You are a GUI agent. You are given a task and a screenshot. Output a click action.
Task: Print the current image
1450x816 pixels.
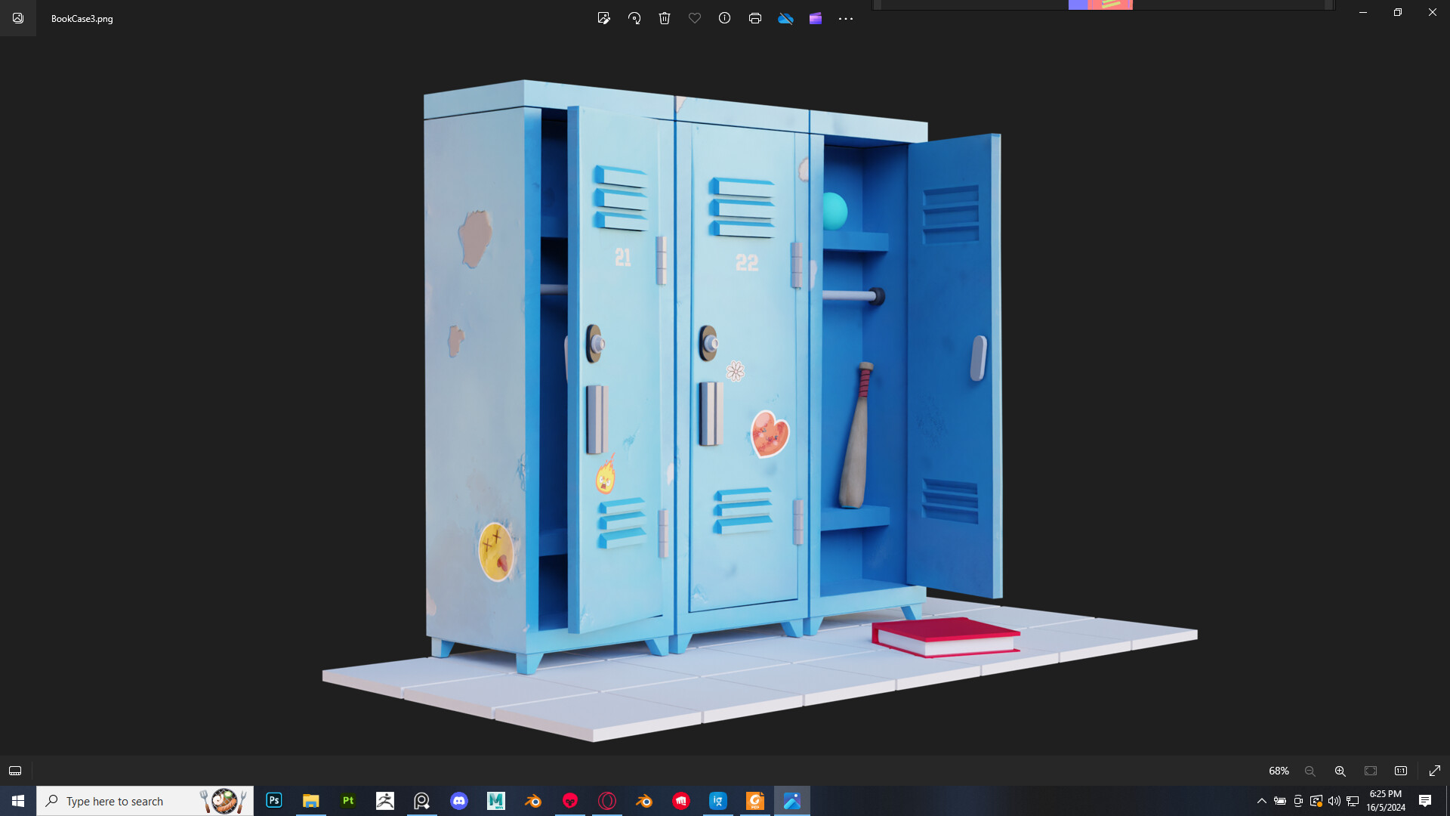(x=755, y=18)
